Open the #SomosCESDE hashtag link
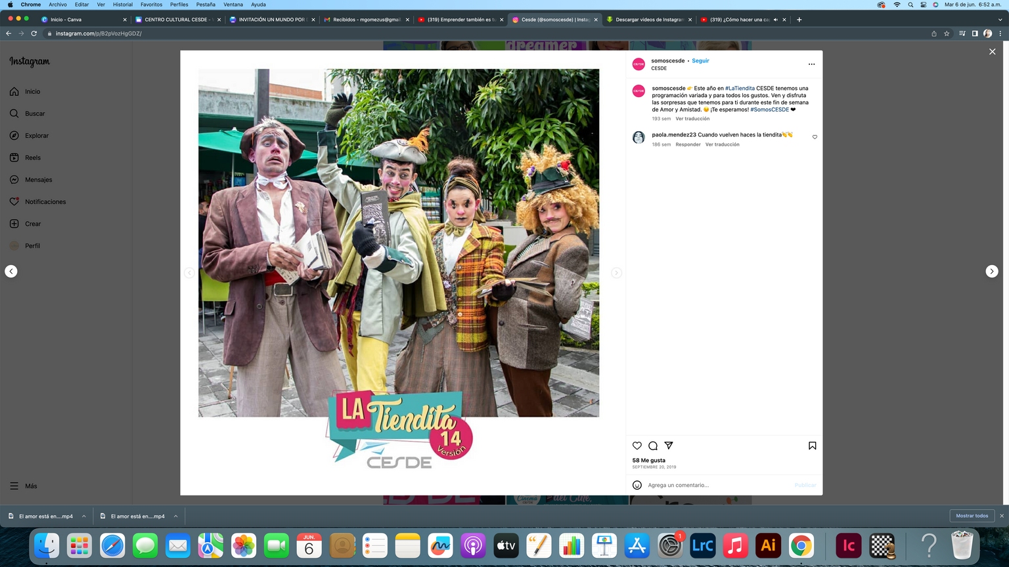The image size is (1009, 567). (770, 110)
